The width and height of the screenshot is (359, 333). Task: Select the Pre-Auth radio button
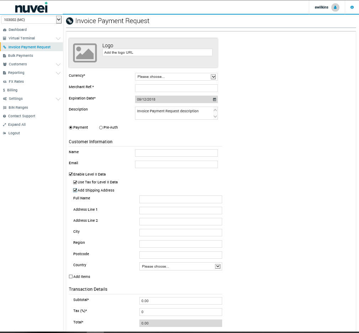click(x=101, y=127)
